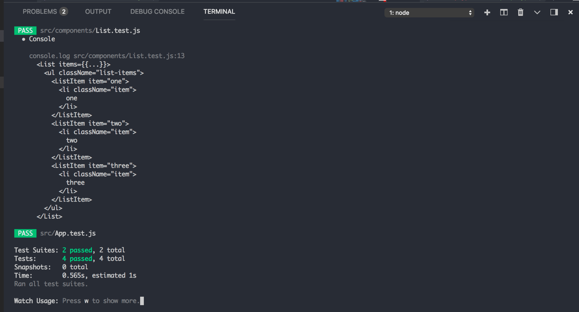Click the 'Watch Usage' prompt line
The image size is (579, 312).
[x=77, y=301]
